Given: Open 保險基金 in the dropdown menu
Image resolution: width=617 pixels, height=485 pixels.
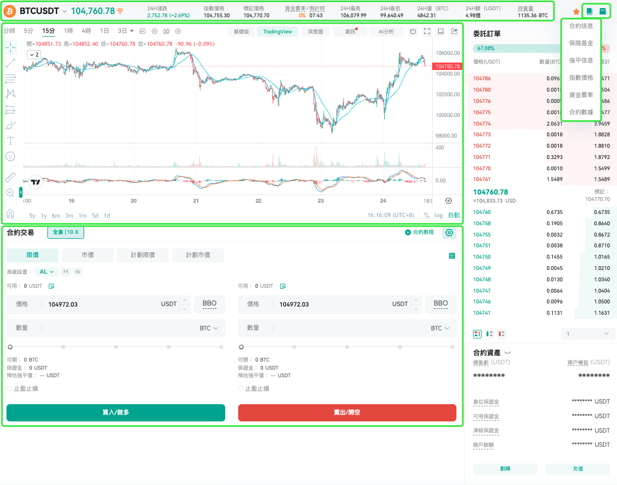Looking at the screenshot, I should click(581, 43).
